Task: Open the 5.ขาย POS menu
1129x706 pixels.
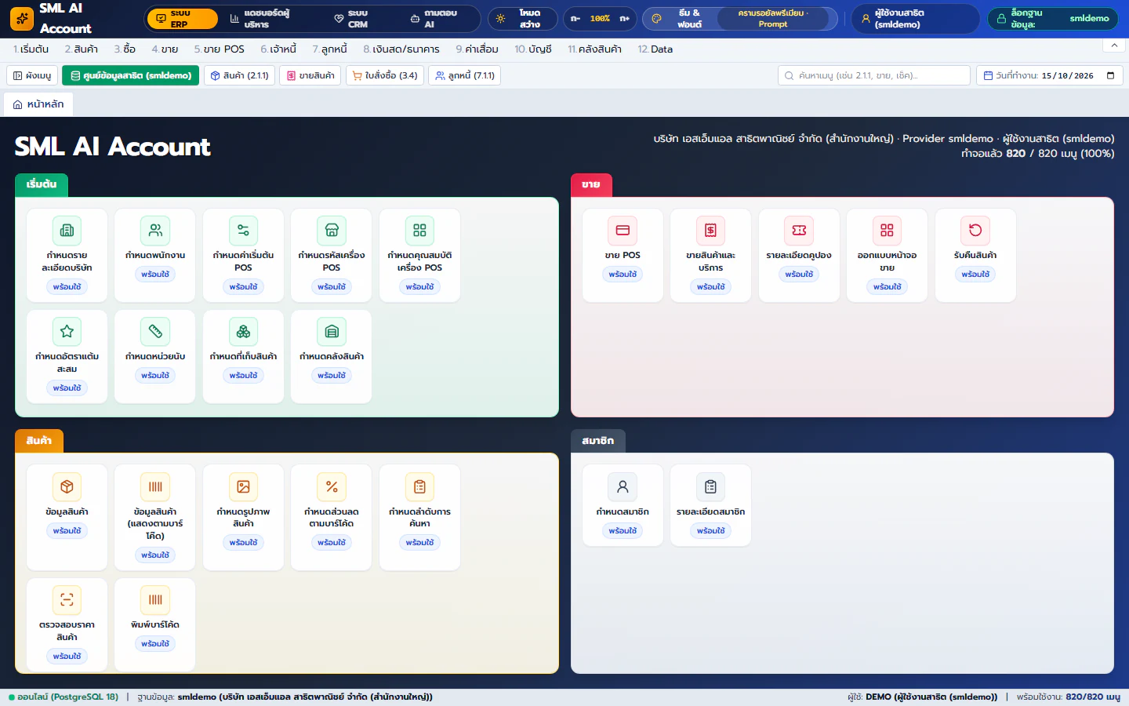Action: click(x=220, y=49)
